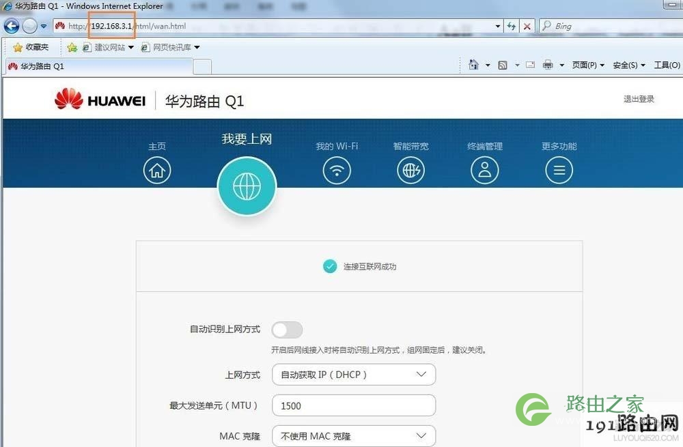Click the 华为路由 Q1 header title
This screenshot has width=683, height=447.
coord(204,101)
